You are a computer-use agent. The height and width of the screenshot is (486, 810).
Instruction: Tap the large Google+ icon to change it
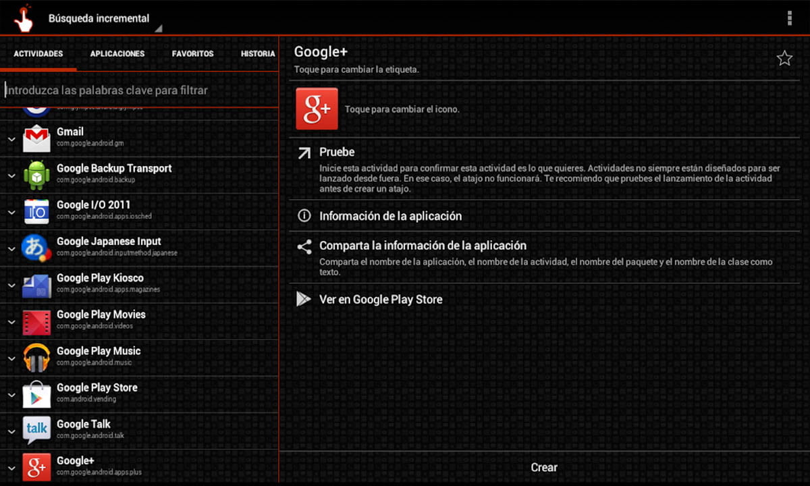(x=317, y=109)
